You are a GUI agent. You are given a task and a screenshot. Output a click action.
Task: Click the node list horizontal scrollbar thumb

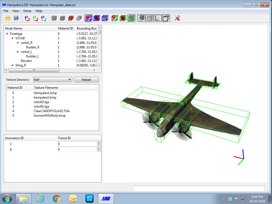[x=34, y=70]
